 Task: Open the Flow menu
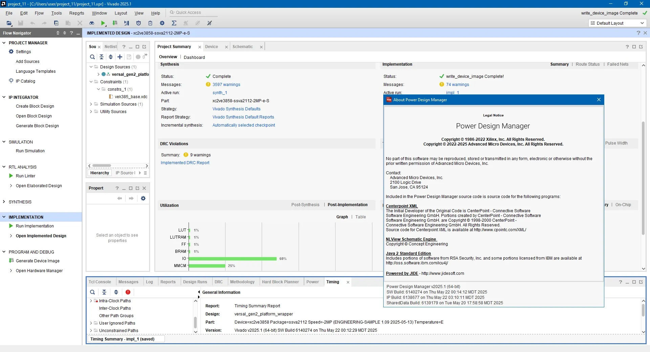point(39,13)
